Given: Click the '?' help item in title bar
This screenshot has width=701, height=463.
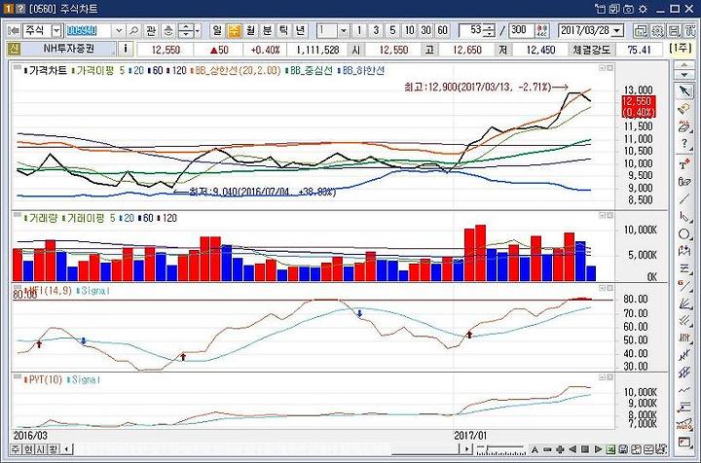Looking at the screenshot, I should tap(20, 9).
